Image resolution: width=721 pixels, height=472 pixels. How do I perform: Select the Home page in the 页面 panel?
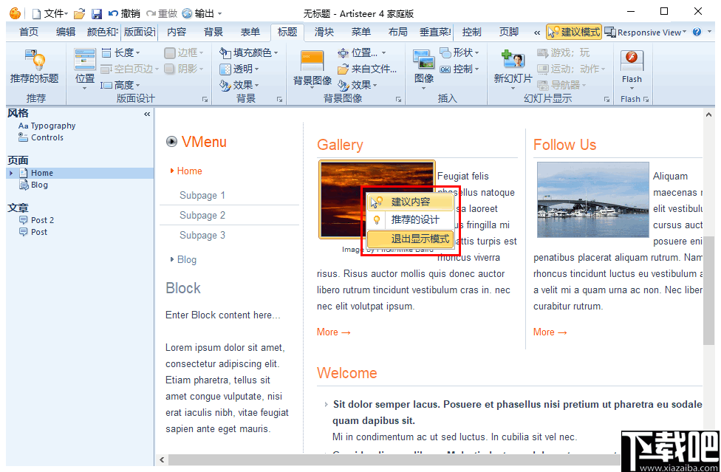[x=41, y=172]
